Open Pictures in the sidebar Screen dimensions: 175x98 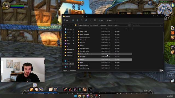click(68, 32)
